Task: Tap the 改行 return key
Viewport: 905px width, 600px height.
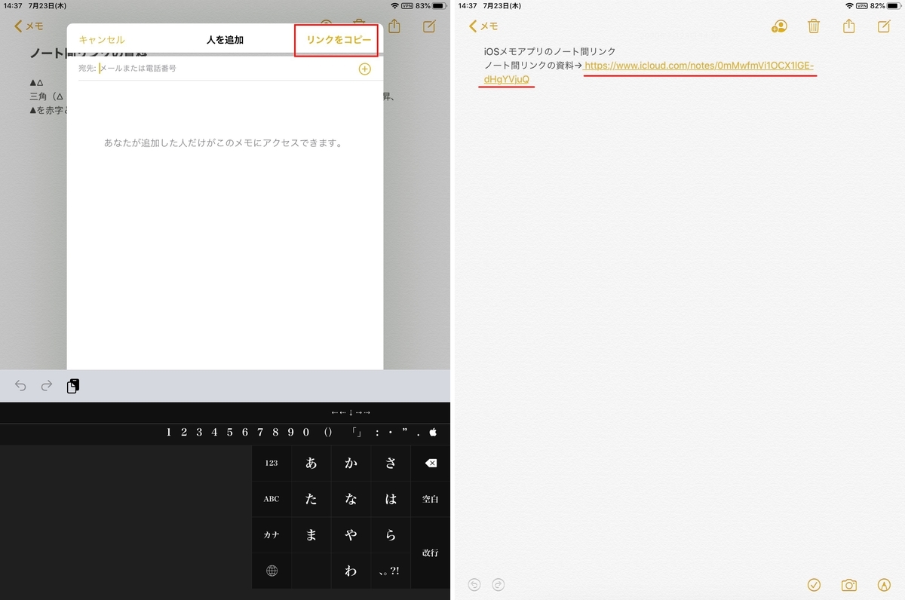Action: coord(431,553)
